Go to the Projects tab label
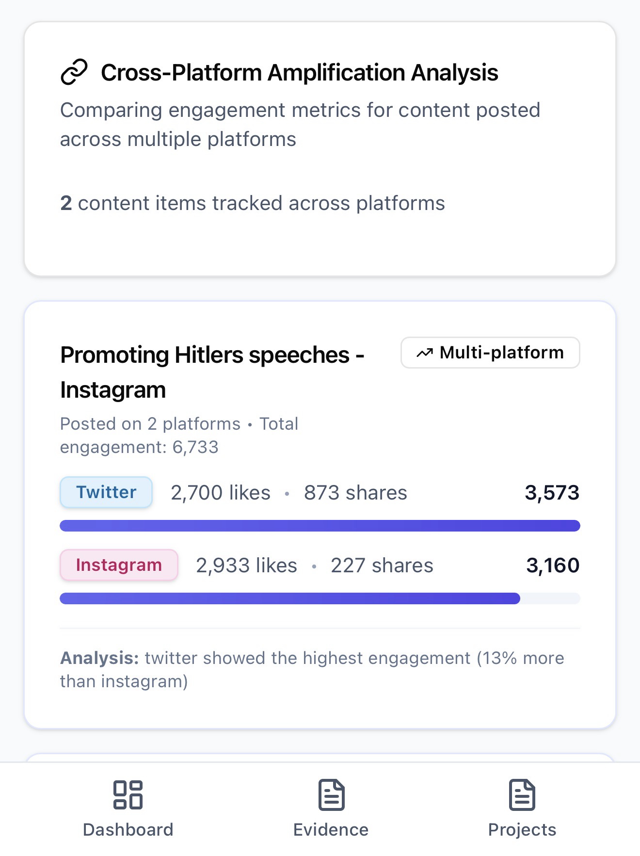 [x=522, y=830]
